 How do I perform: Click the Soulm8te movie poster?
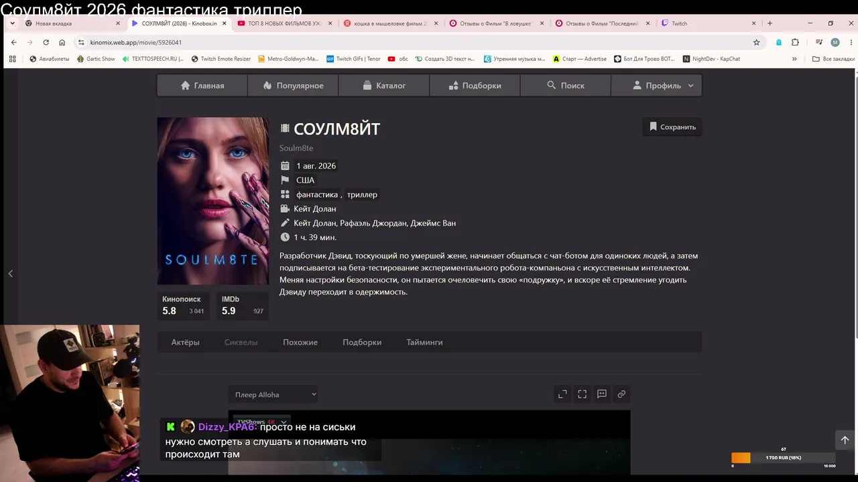[x=213, y=202]
